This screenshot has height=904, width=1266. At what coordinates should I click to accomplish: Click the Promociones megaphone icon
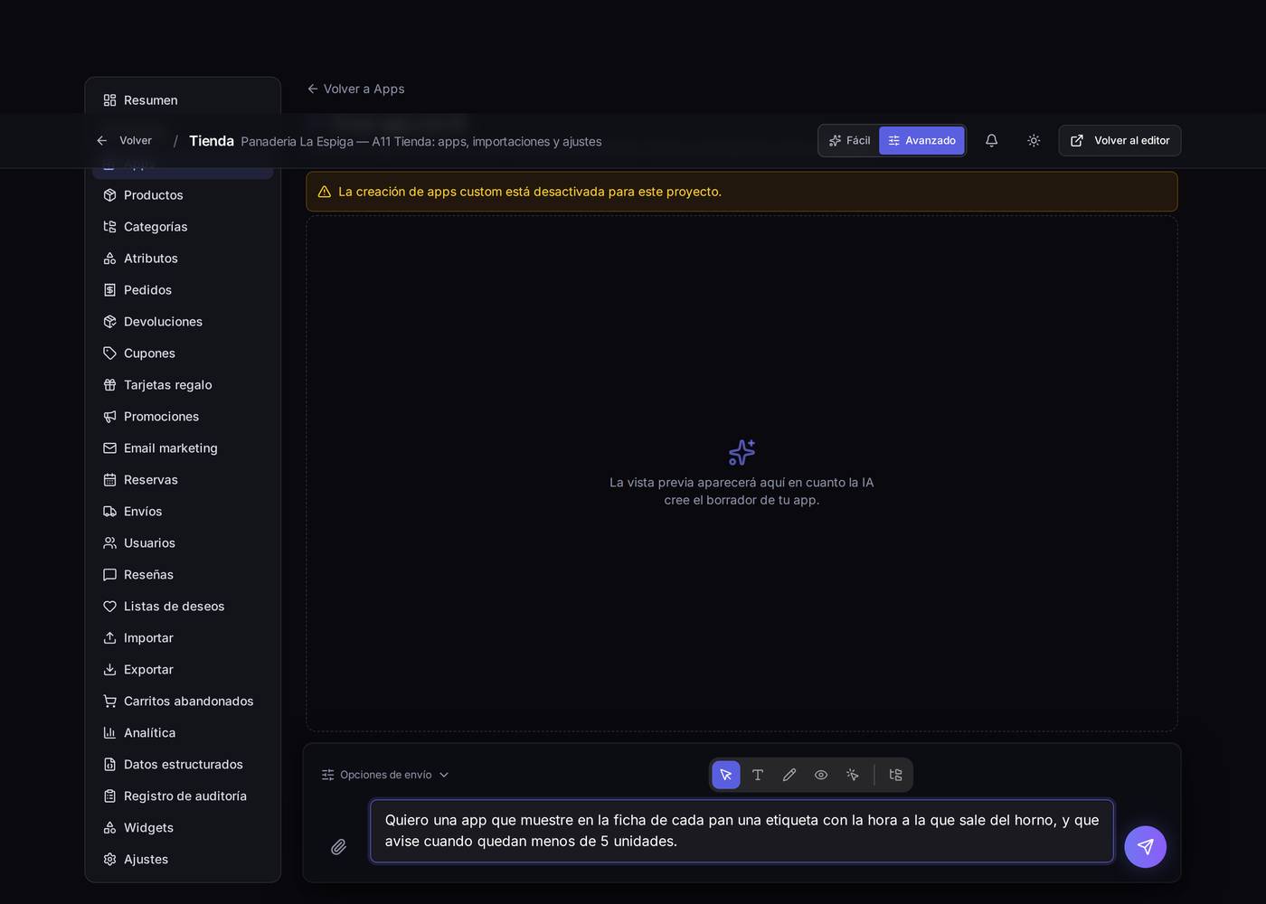[x=109, y=417]
